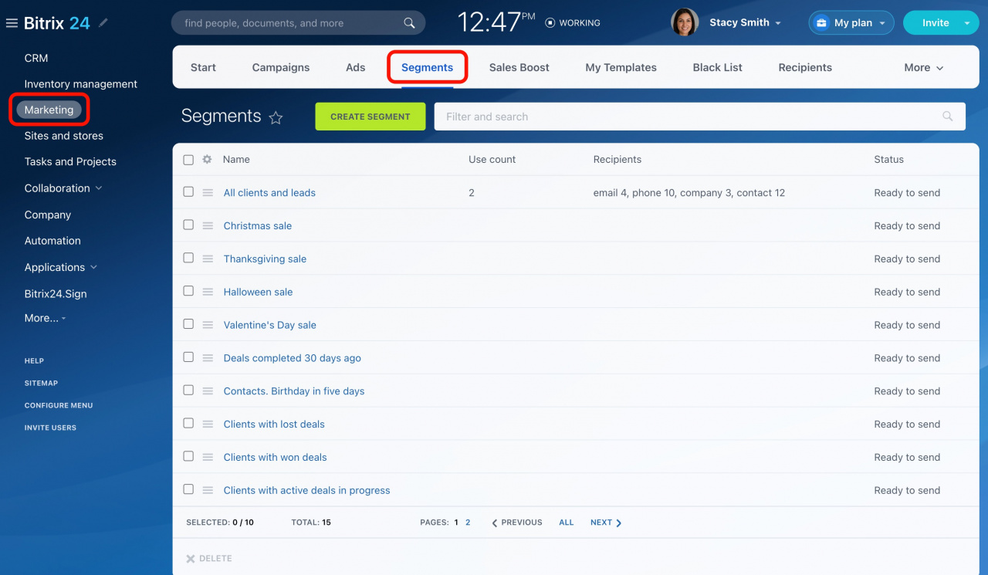Screen dimensions: 988x575
Task: Select all segments with header checkbox
Action: (188, 160)
